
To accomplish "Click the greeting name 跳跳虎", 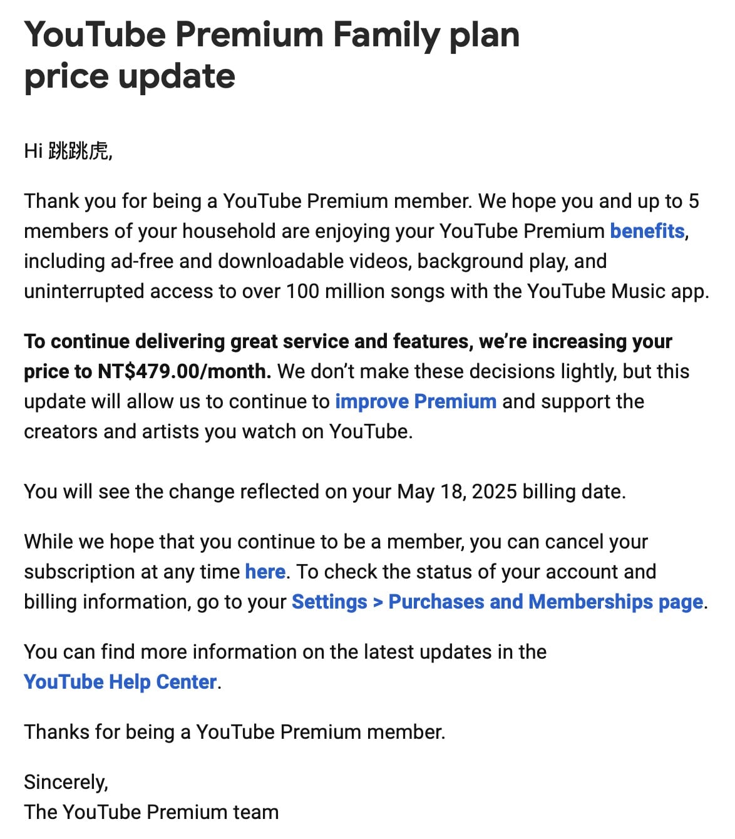I will point(79,151).
